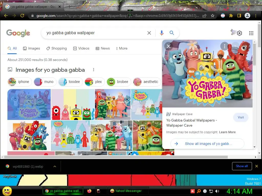Open Google quick settings gear
The height and width of the screenshot is (196, 262).
pyautogui.click(x=239, y=33)
